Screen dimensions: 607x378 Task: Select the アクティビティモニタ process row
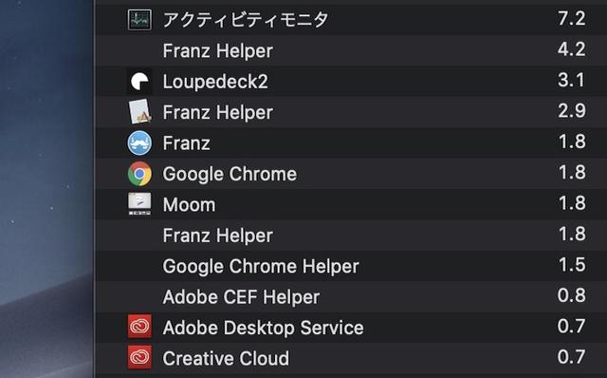[351, 19]
